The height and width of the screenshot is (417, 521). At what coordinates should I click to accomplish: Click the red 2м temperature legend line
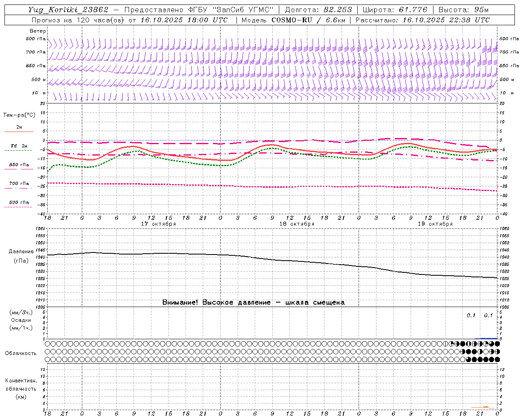(x=19, y=132)
